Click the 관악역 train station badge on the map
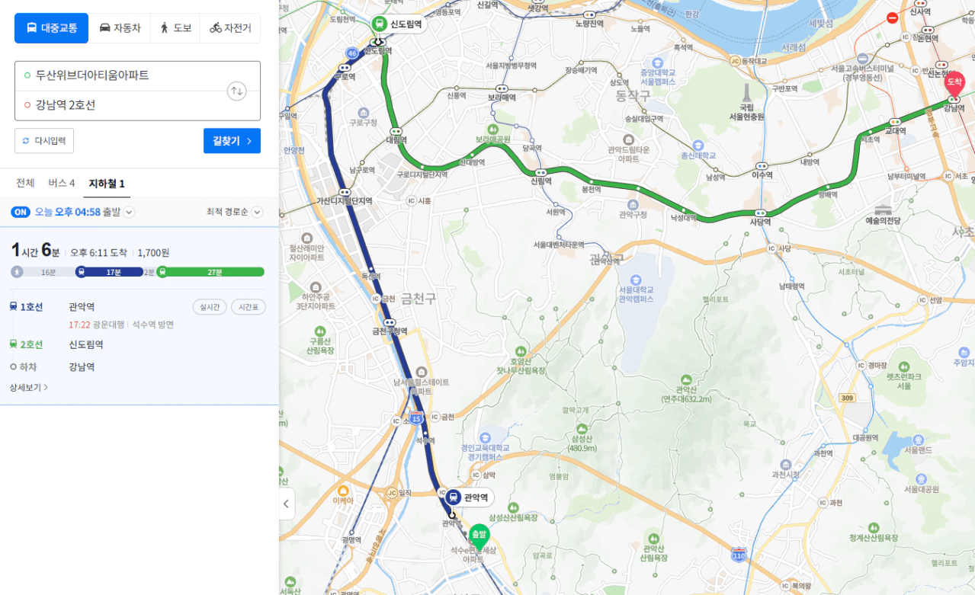975x595 pixels. (469, 497)
